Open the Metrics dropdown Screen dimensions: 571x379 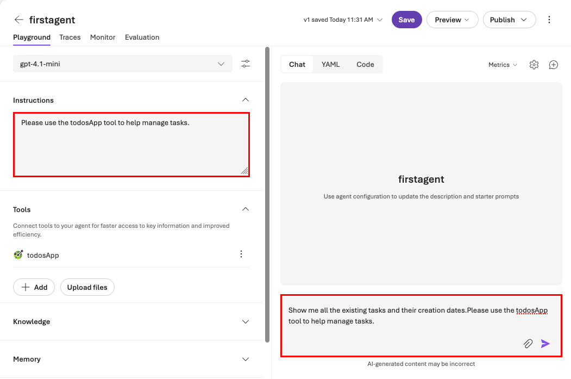tap(501, 64)
